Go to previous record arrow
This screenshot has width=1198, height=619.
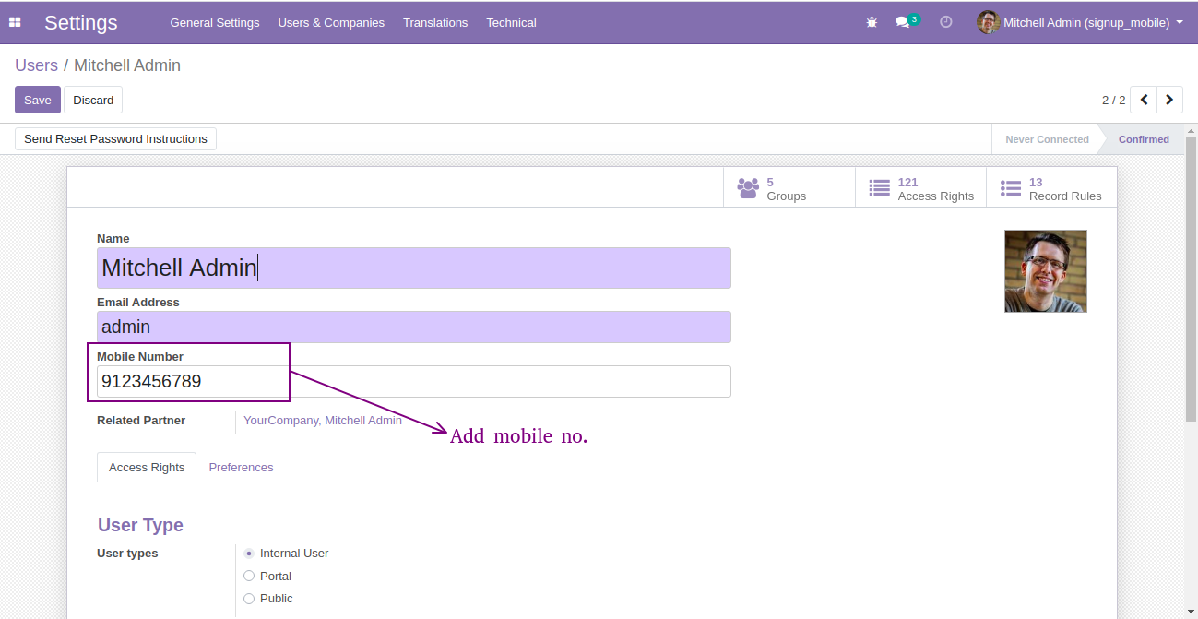pos(1144,100)
